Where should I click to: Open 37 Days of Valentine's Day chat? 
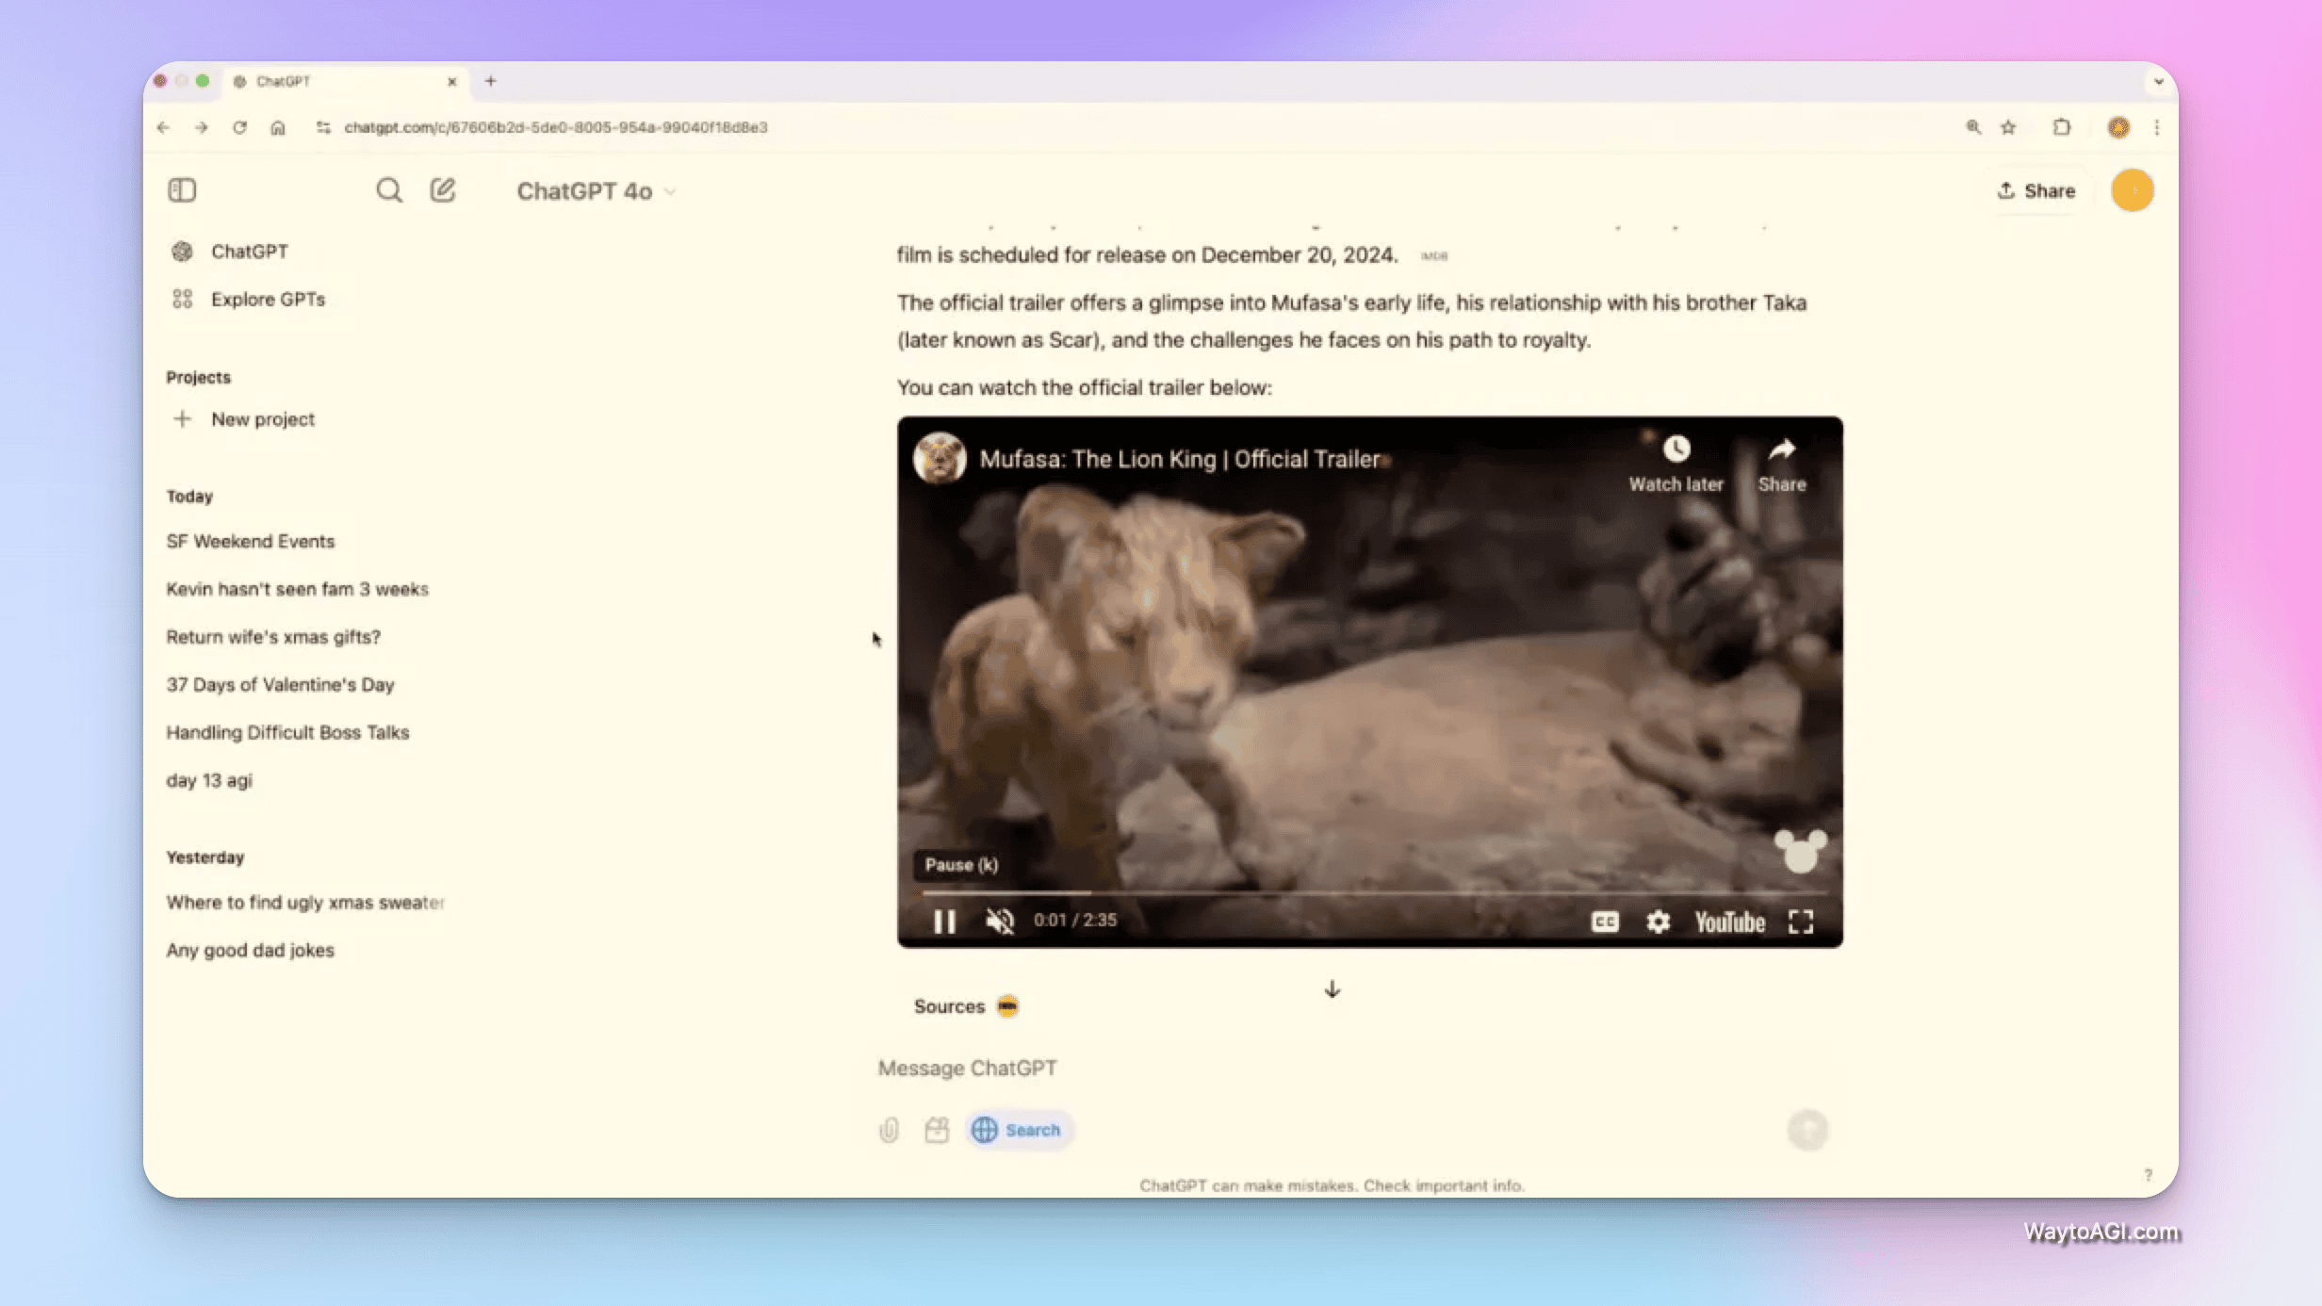(x=280, y=685)
